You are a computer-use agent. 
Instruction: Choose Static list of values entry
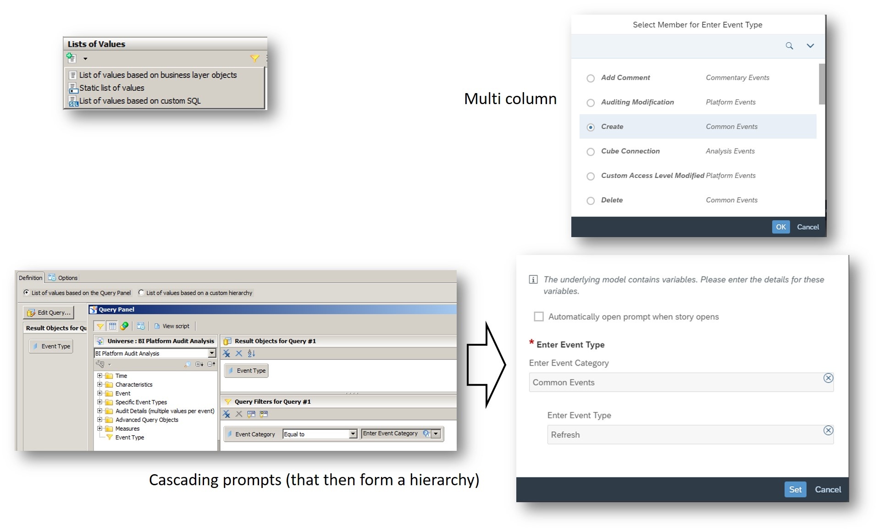pos(111,88)
